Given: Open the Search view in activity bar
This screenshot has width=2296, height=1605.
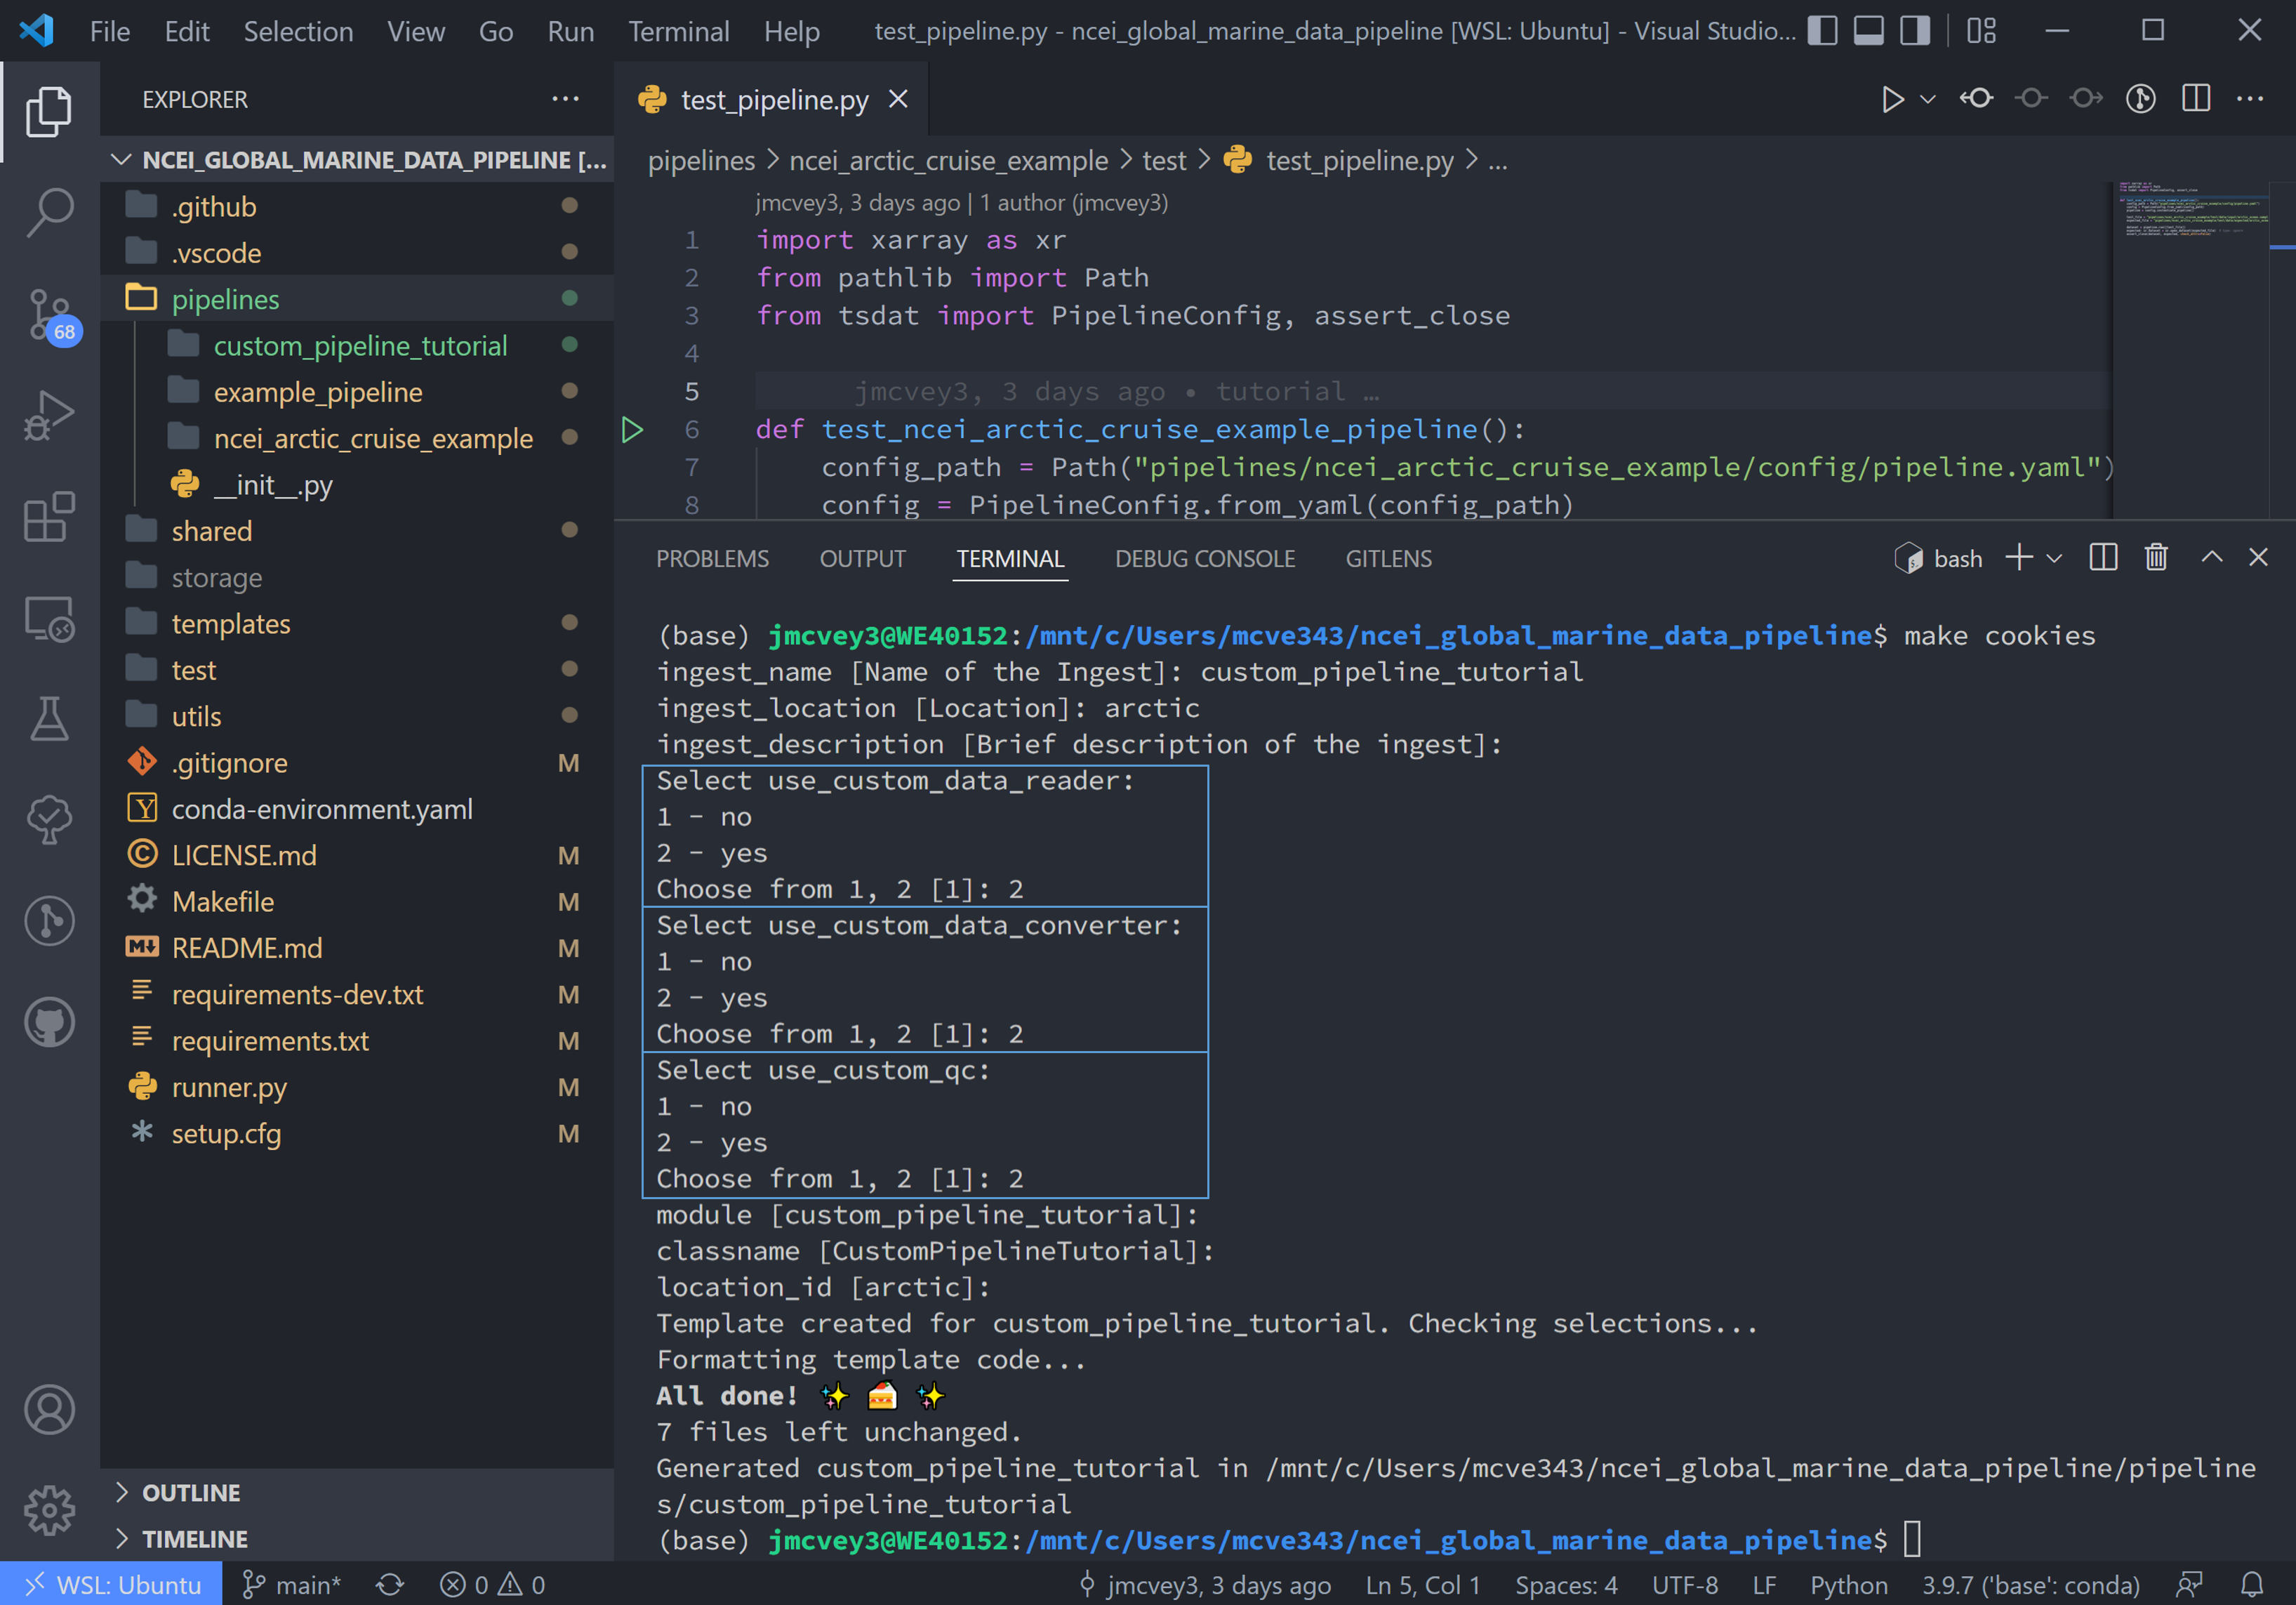Looking at the screenshot, I should [49, 213].
